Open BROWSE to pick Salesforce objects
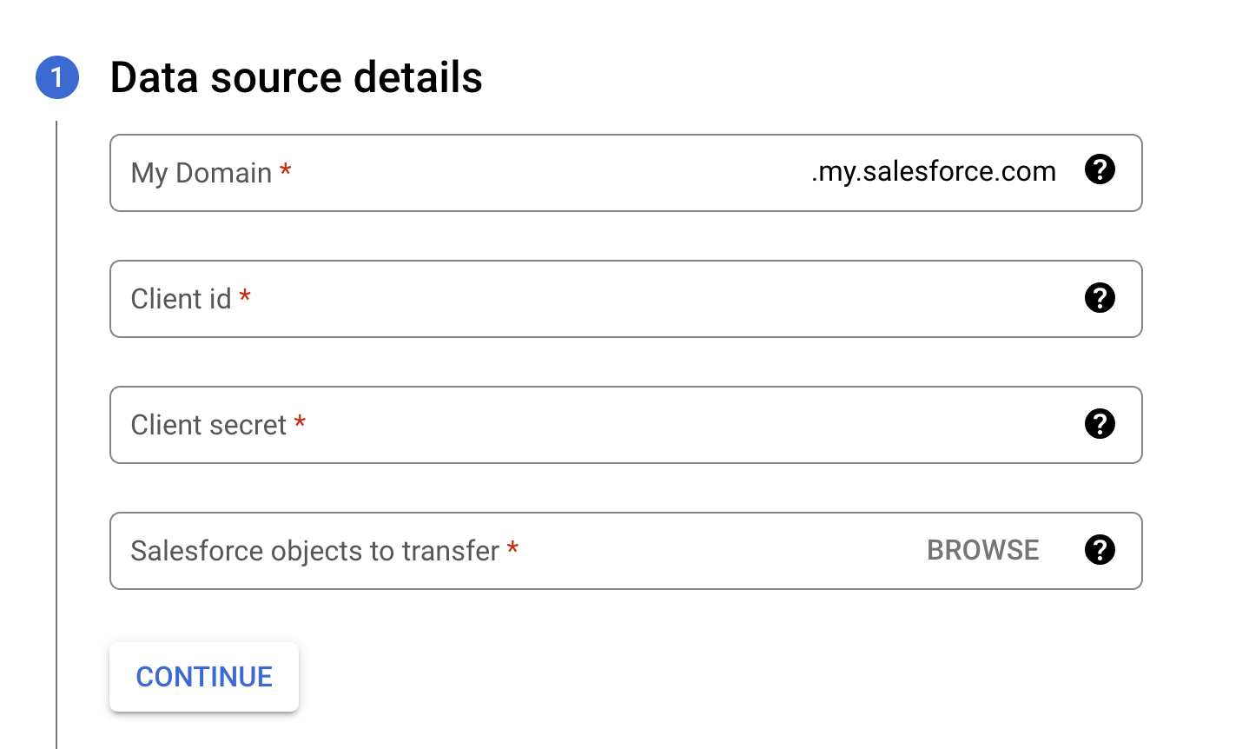Image resolution: width=1249 pixels, height=749 pixels. pos(982,550)
